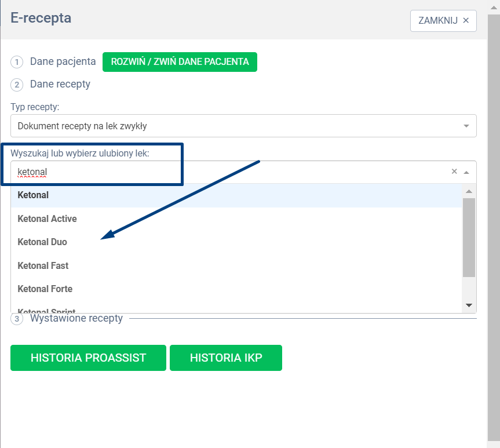Choose Ketonal Active option
500x448 pixels.
[x=47, y=218]
